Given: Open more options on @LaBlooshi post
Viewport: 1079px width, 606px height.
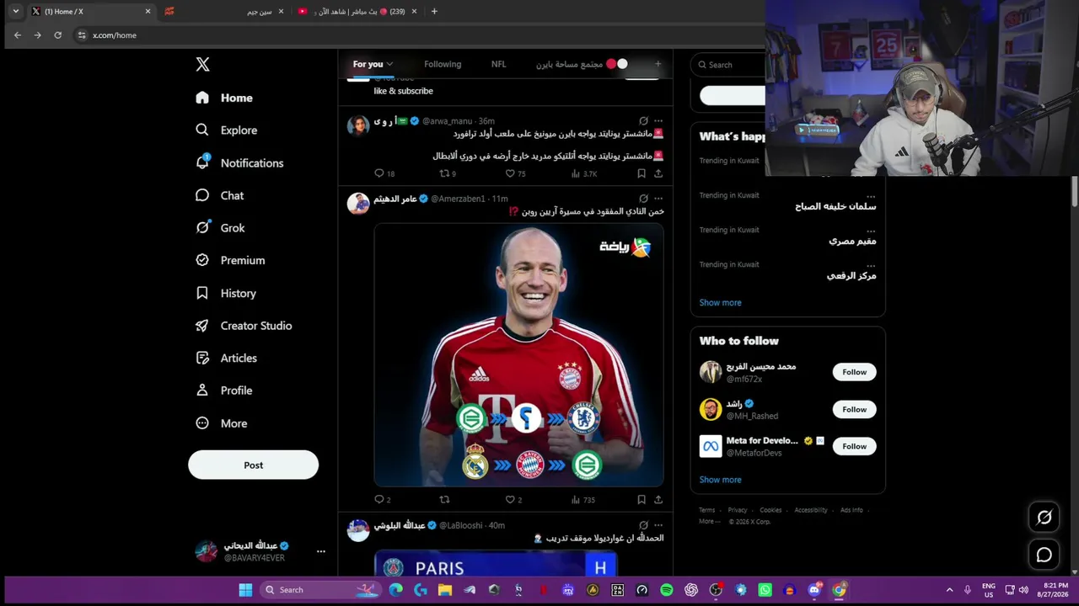Looking at the screenshot, I should 658,525.
